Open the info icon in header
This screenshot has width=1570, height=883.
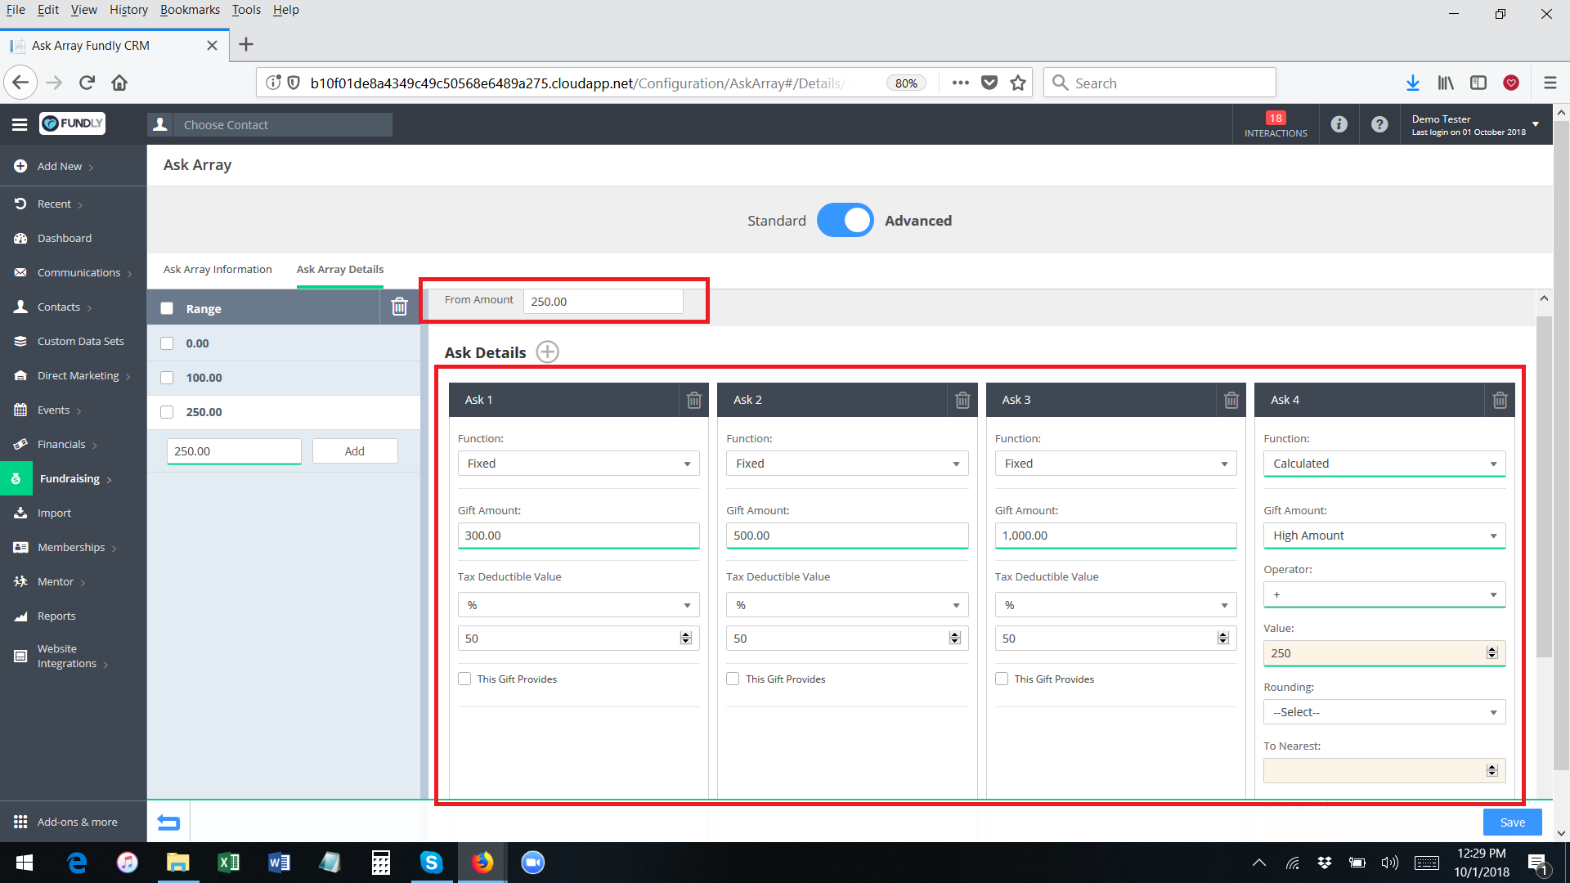click(x=1339, y=124)
